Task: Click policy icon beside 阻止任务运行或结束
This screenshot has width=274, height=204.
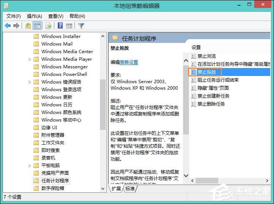Action: tap(193, 80)
